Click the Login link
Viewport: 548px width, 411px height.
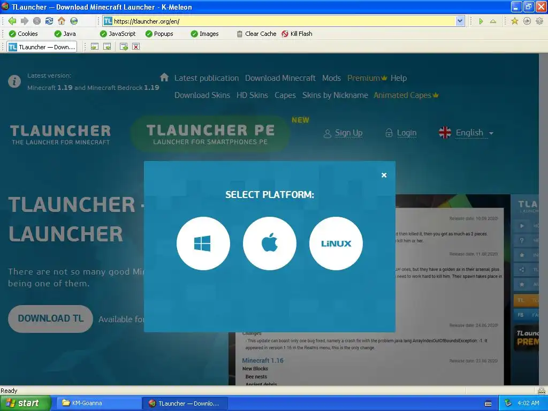point(401,133)
